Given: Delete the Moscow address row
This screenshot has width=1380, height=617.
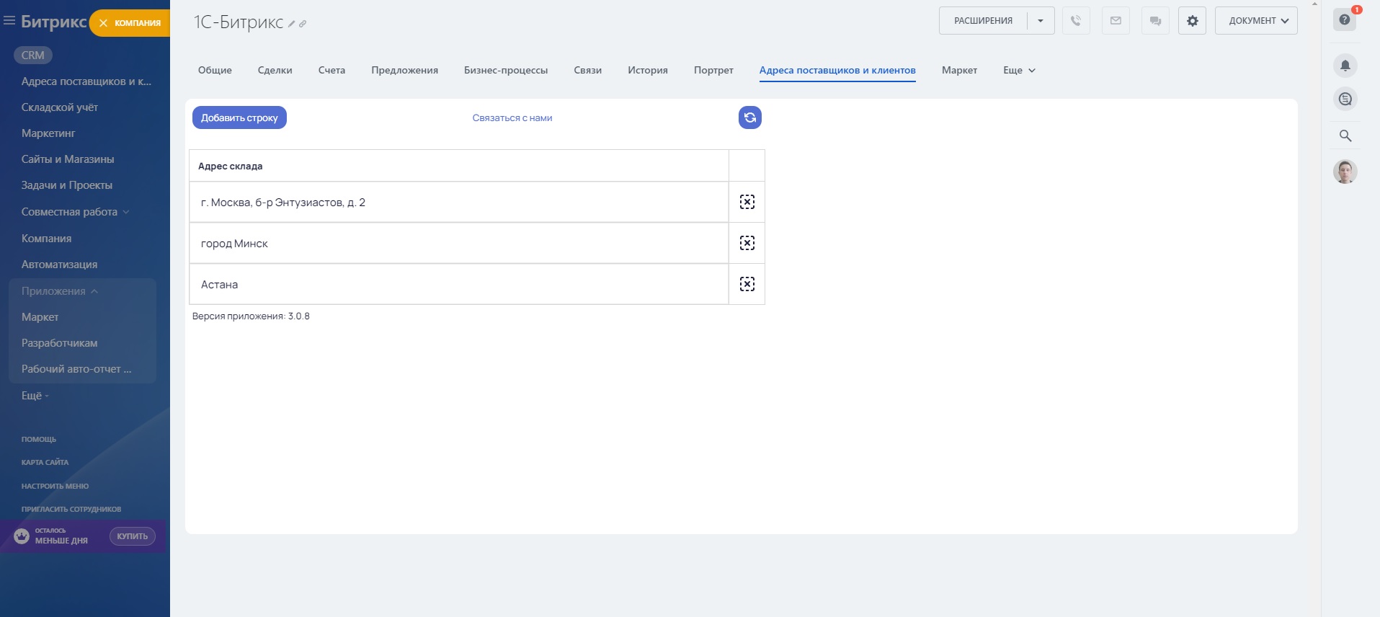Looking at the screenshot, I should [747, 202].
